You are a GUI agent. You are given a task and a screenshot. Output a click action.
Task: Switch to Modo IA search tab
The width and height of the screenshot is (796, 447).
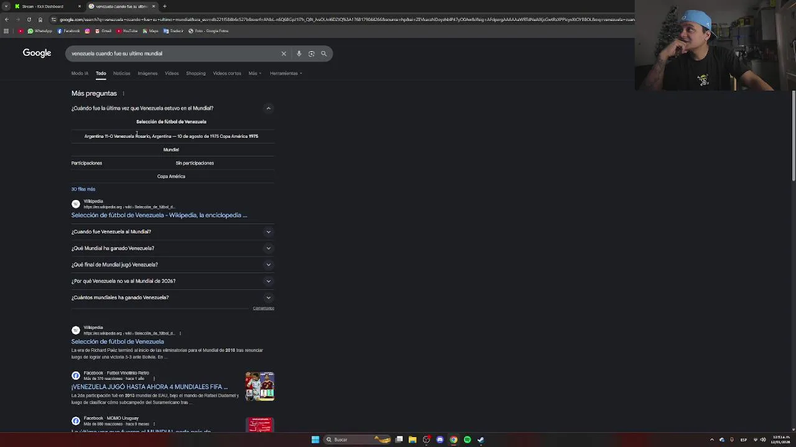[x=80, y=73]
